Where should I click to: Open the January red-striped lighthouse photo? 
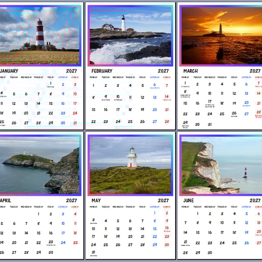pyautogui.click(x=40, y=36)
